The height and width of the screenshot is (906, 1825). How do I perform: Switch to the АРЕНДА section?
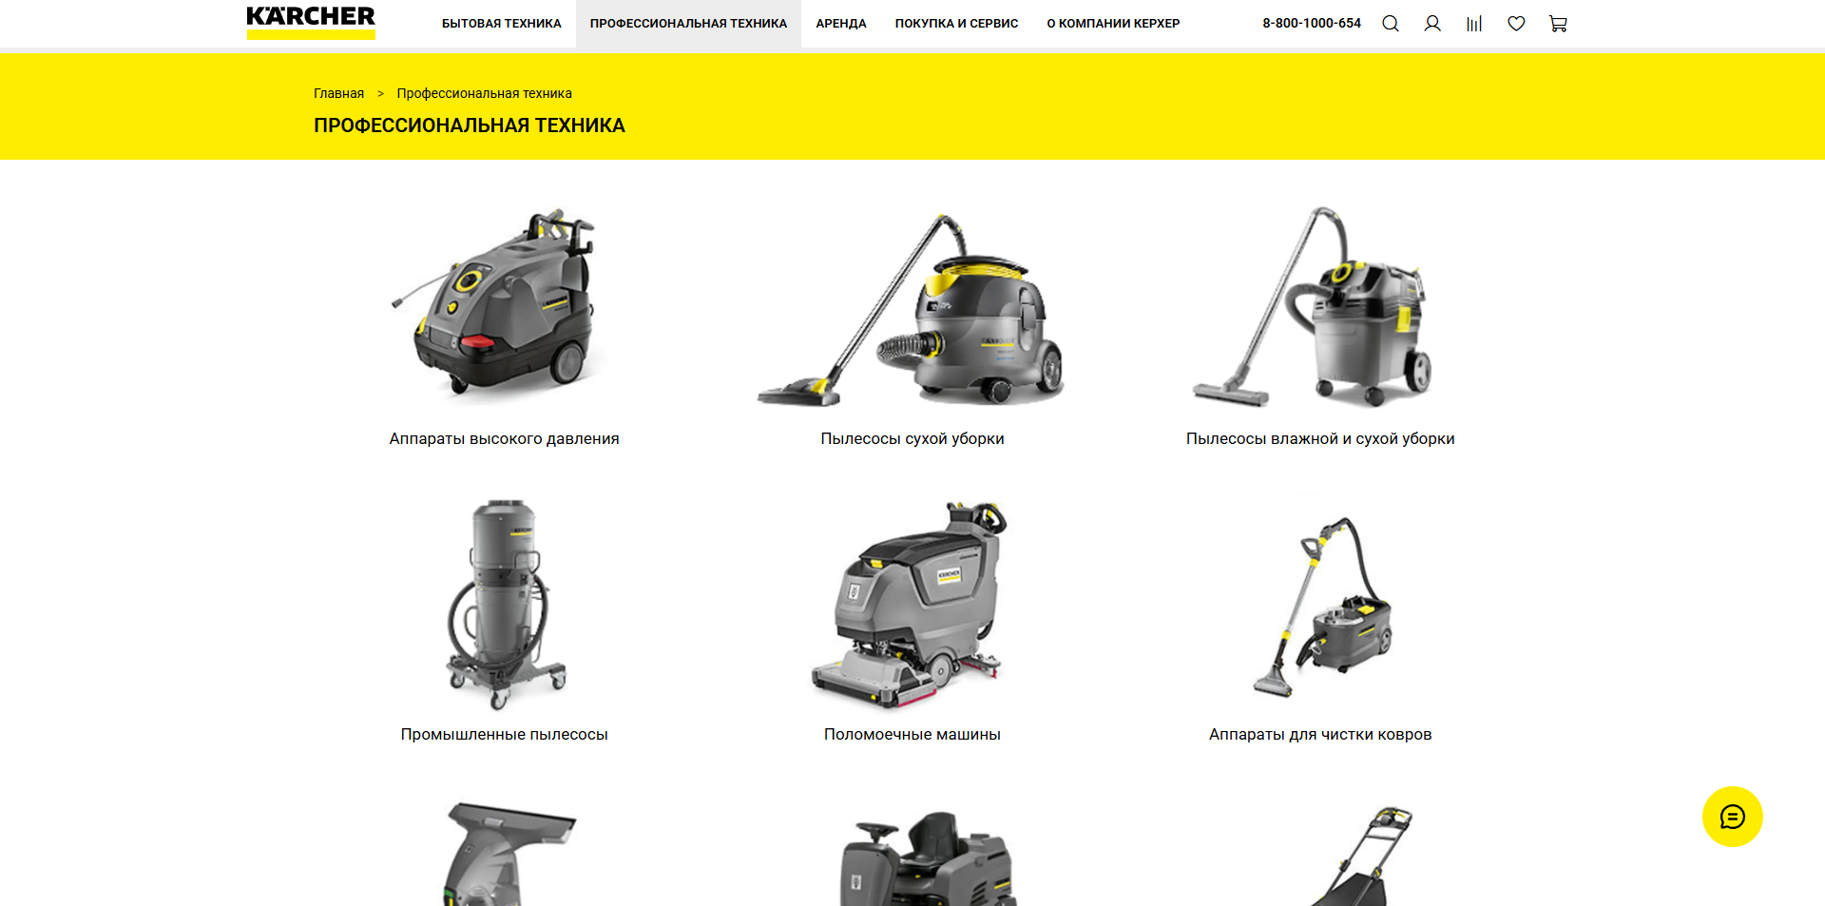tap(840, 23)
